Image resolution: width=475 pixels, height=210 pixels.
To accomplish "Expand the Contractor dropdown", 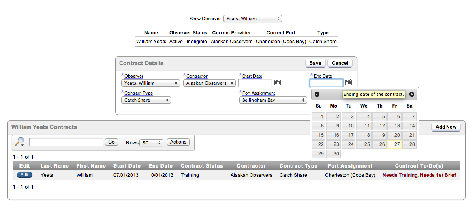I will 209,83.
